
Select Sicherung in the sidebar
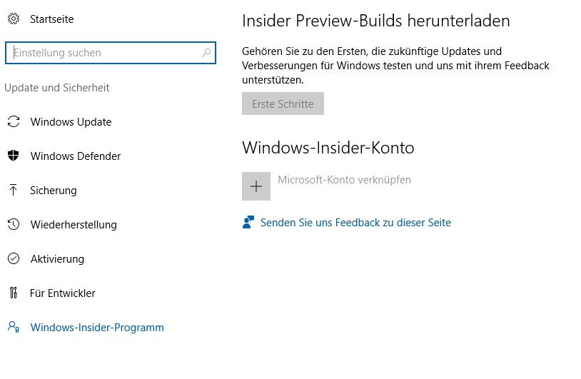coord(54,191)
